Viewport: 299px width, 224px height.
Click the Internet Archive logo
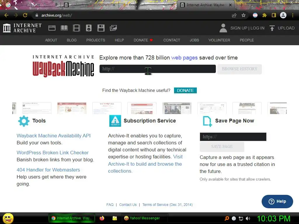tap(22, 28)
